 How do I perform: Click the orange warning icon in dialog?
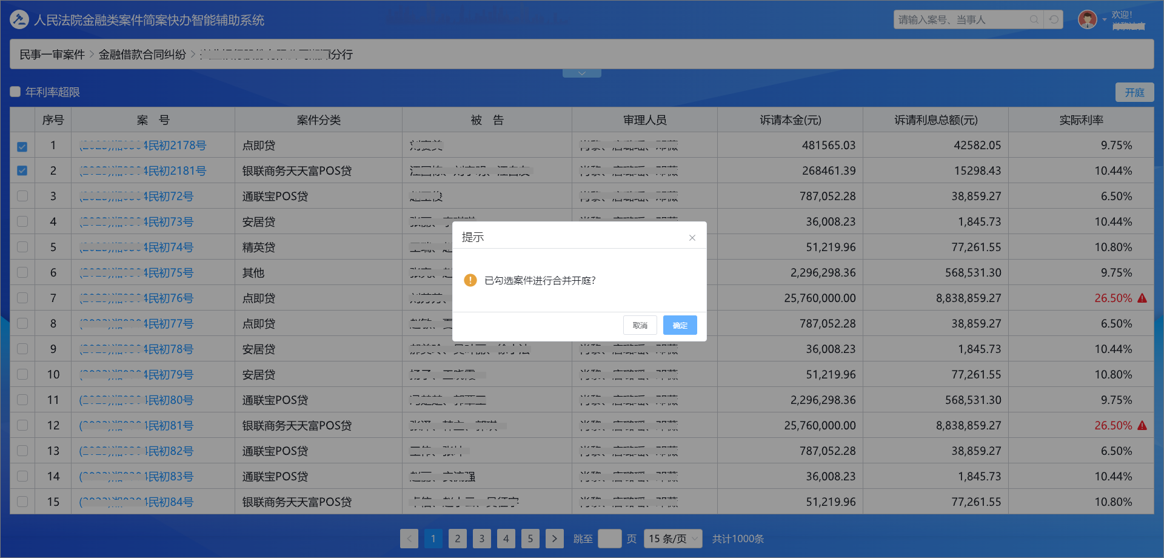(x=470, y=280)
